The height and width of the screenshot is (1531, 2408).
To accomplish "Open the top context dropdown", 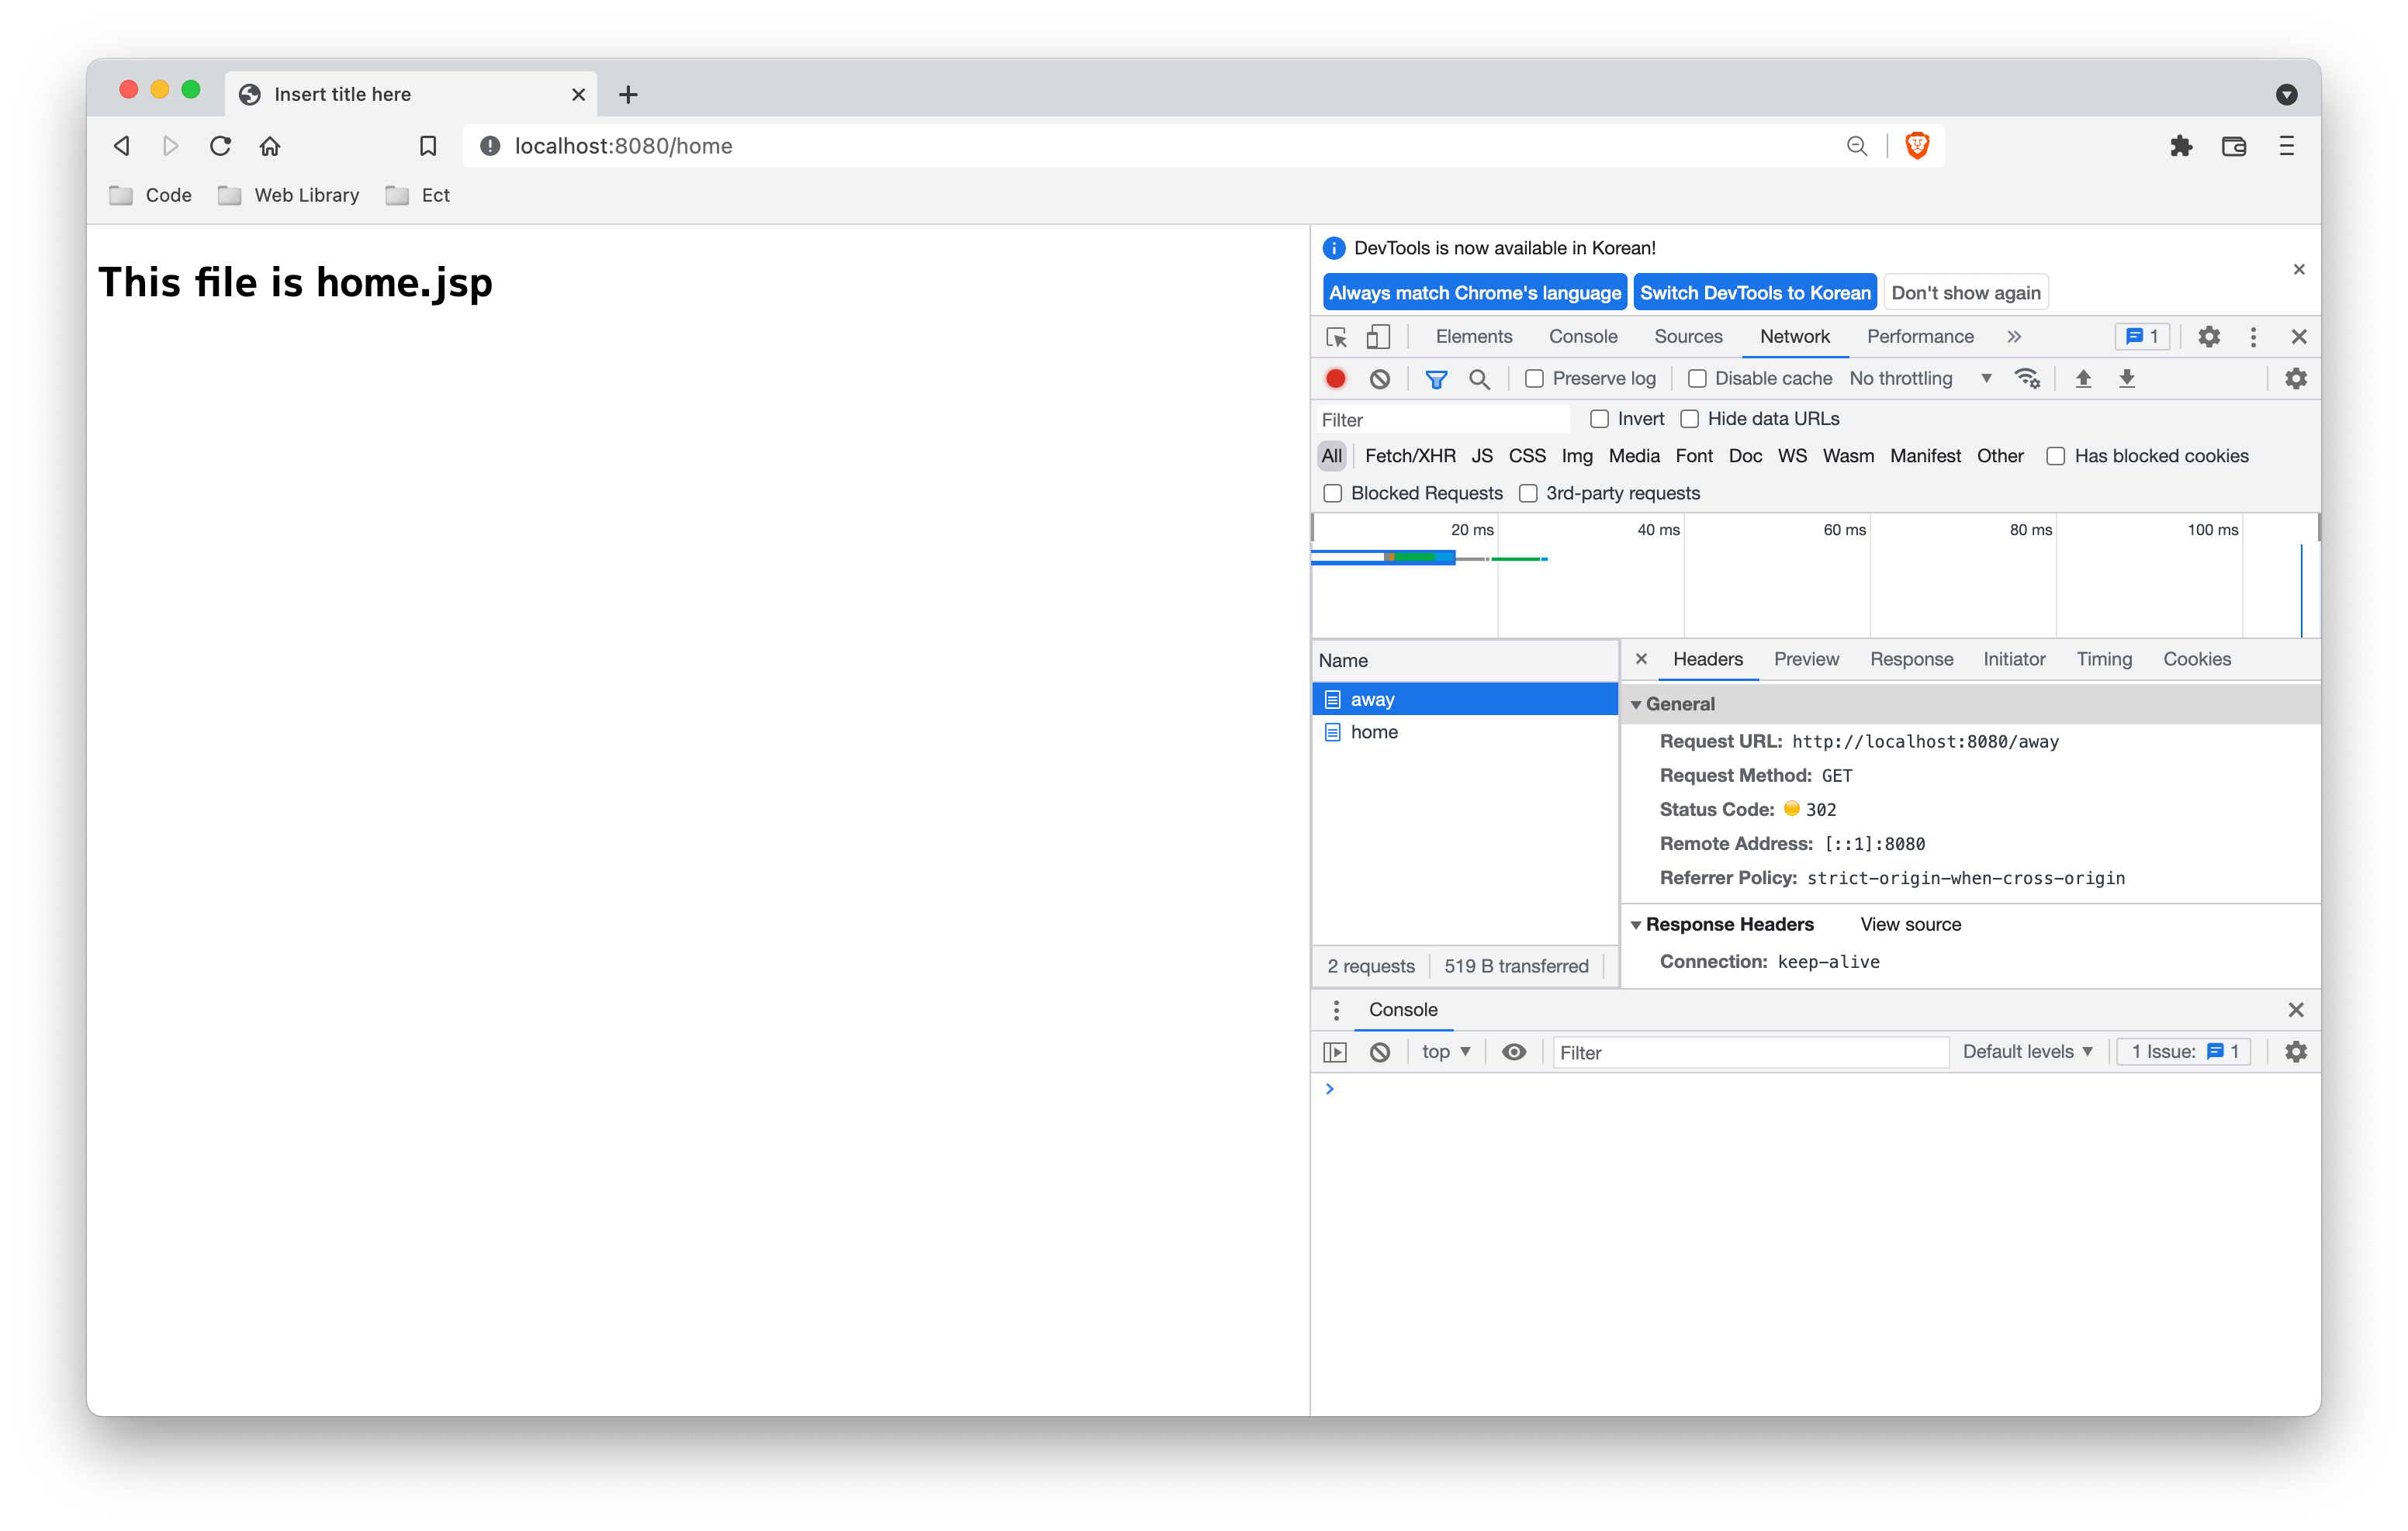I will coord(1446,1052).
